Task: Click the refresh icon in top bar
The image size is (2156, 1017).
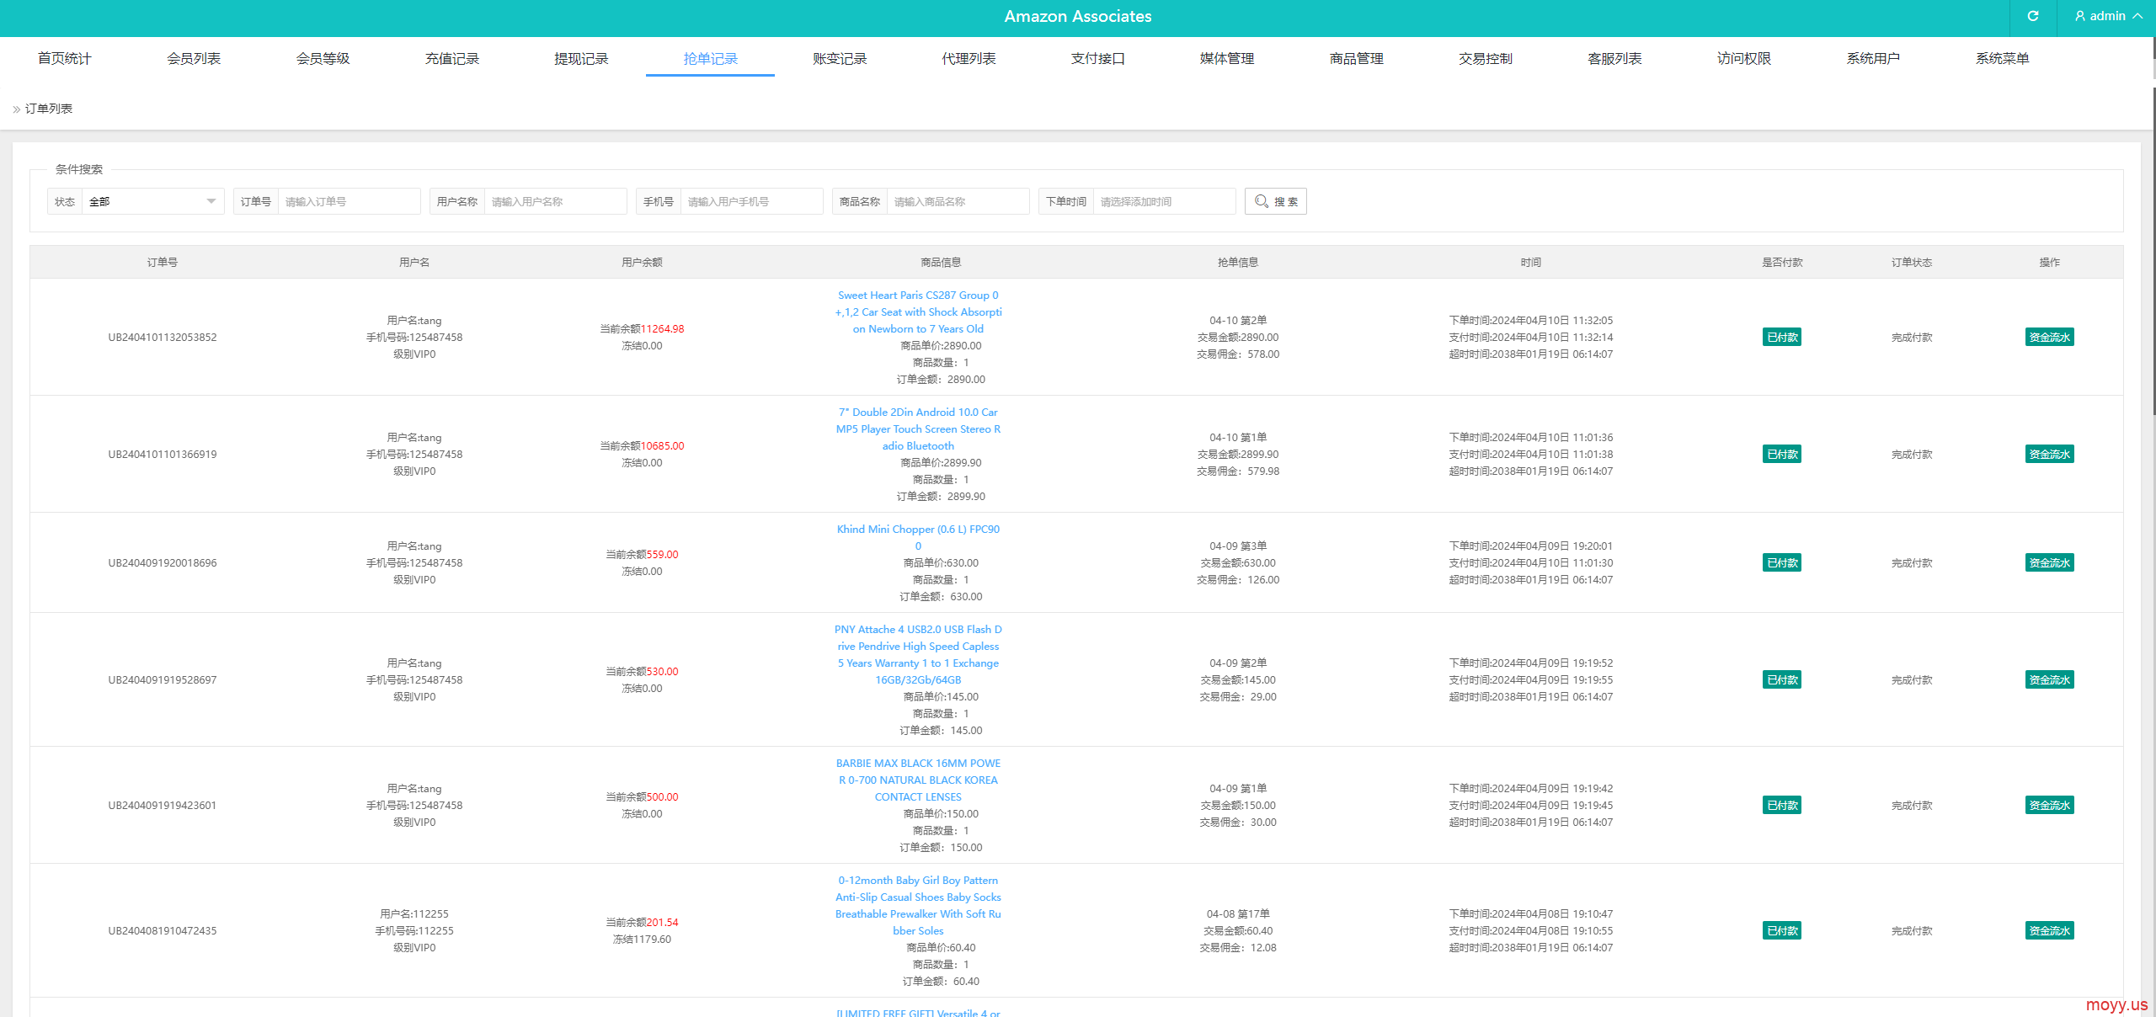Action: [2032, 16]
